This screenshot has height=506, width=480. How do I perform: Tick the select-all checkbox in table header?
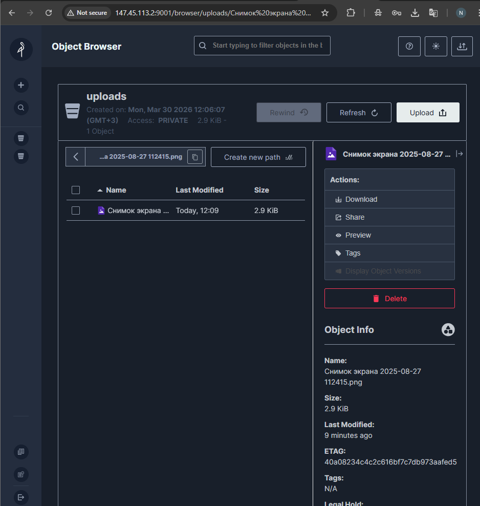tap(76, 190)
